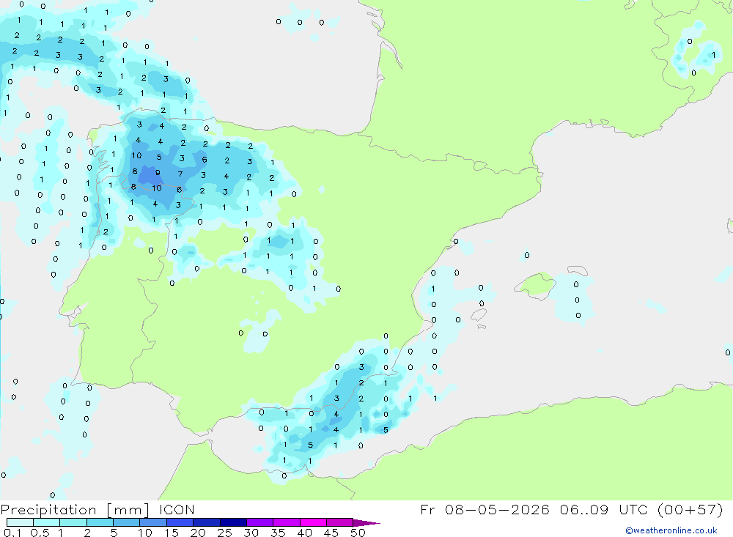Pick the 0.1–0.5 mm palest legend swatch
The height and width of the screenshot is (537, 733).
(20, 522)
